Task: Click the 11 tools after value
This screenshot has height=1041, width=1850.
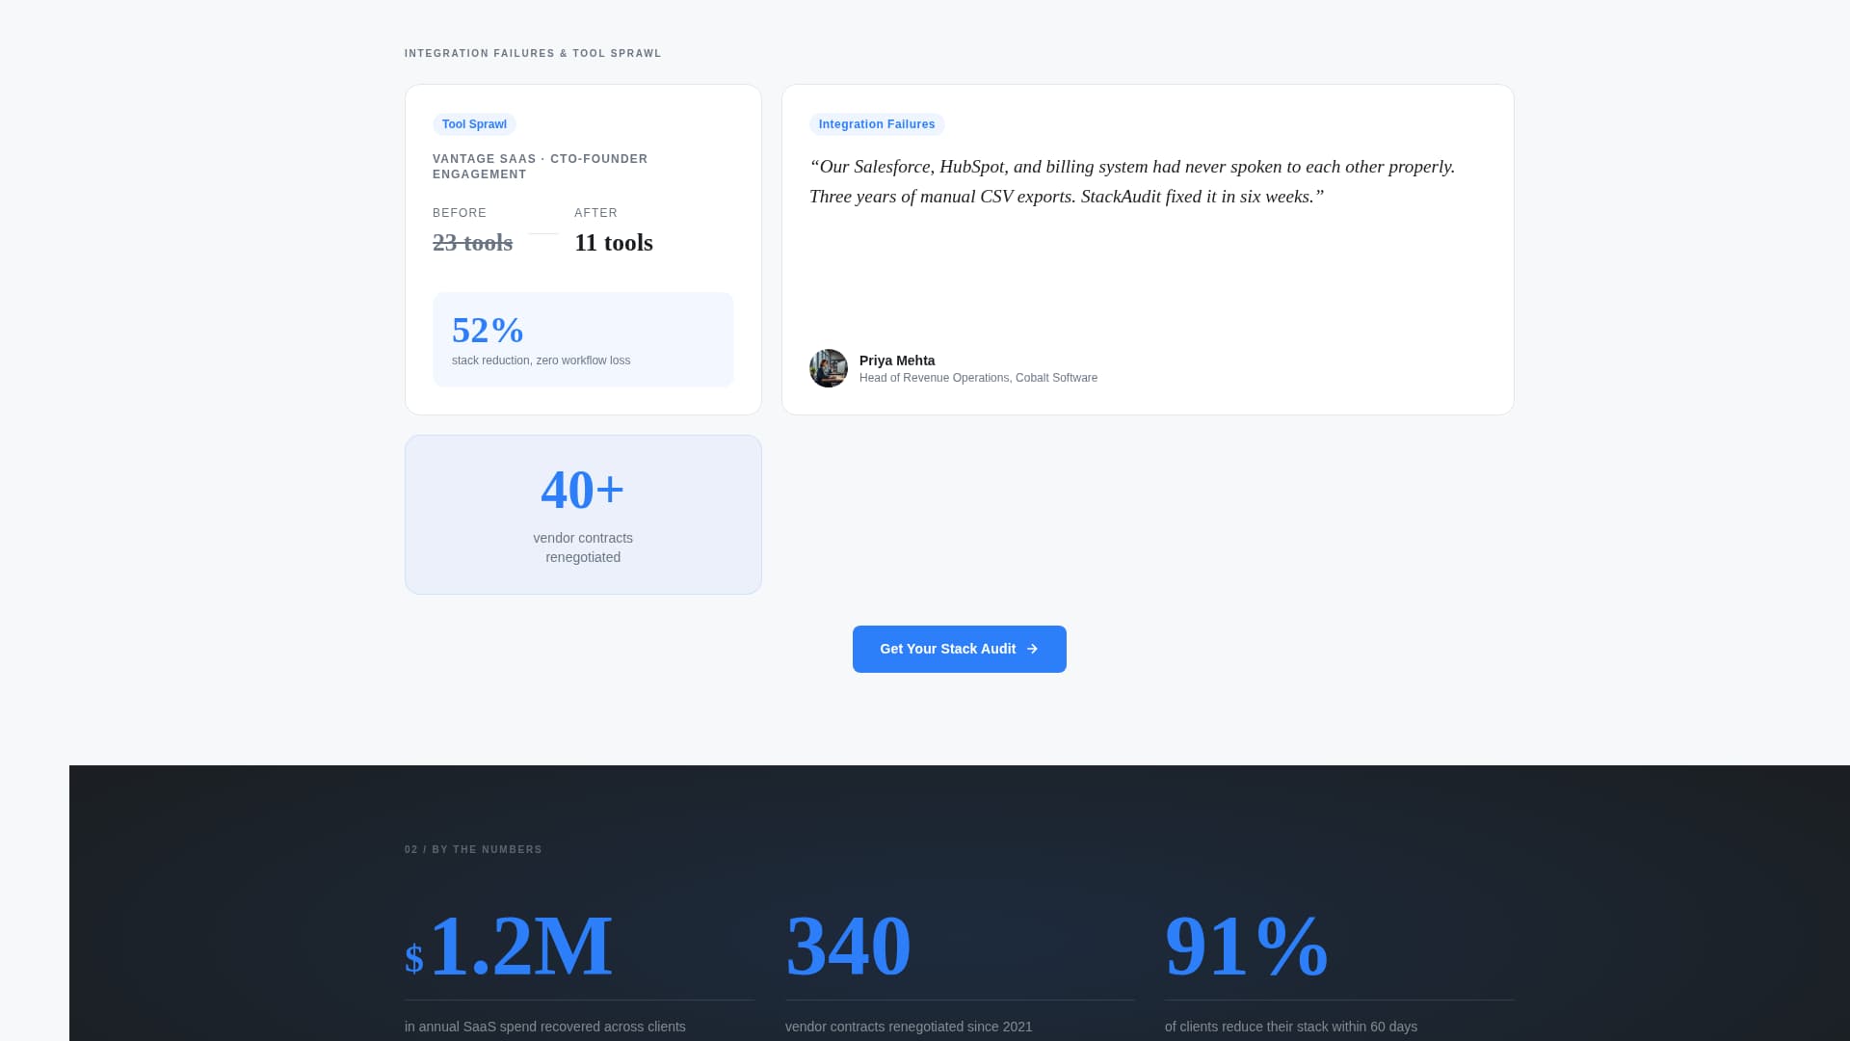Action: (613, 243)
